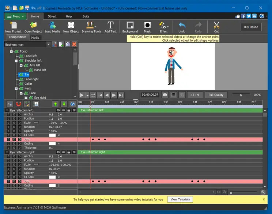Screen dimensions: 272x214
Task: Adjust the canvas zoom slider
Action: coord(241,95)
